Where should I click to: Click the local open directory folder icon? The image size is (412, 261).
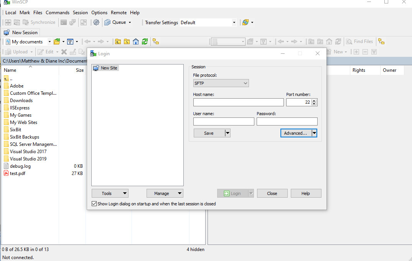click(57, 41)
